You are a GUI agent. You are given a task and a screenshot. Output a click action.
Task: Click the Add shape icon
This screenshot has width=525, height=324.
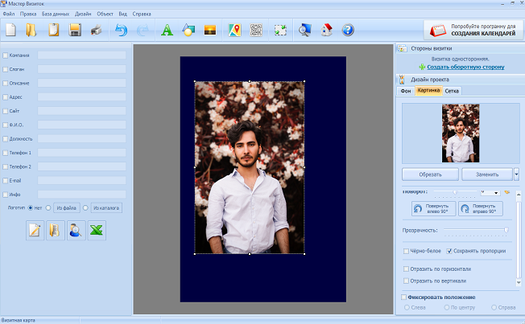pos(188,30)
